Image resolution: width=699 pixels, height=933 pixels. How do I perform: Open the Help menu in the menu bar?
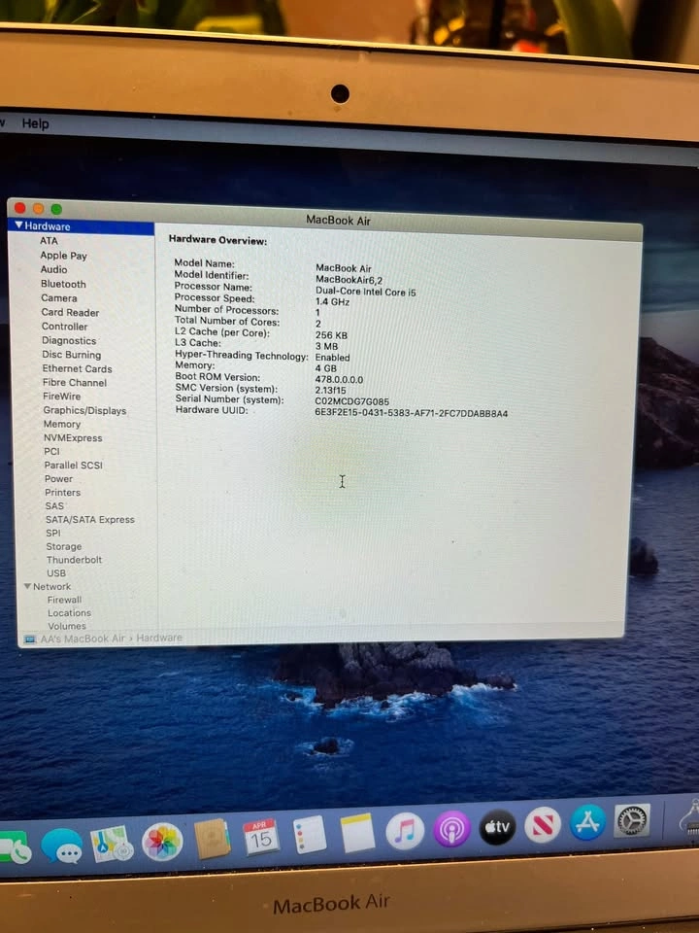coord(35,123)
